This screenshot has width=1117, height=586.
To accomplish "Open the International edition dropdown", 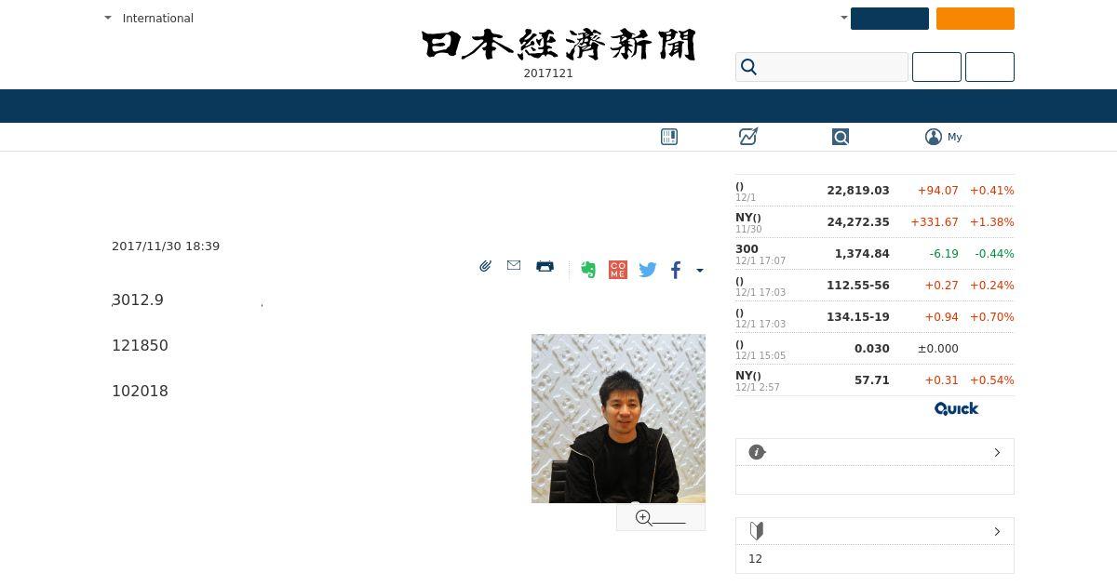I will (149, 18).
